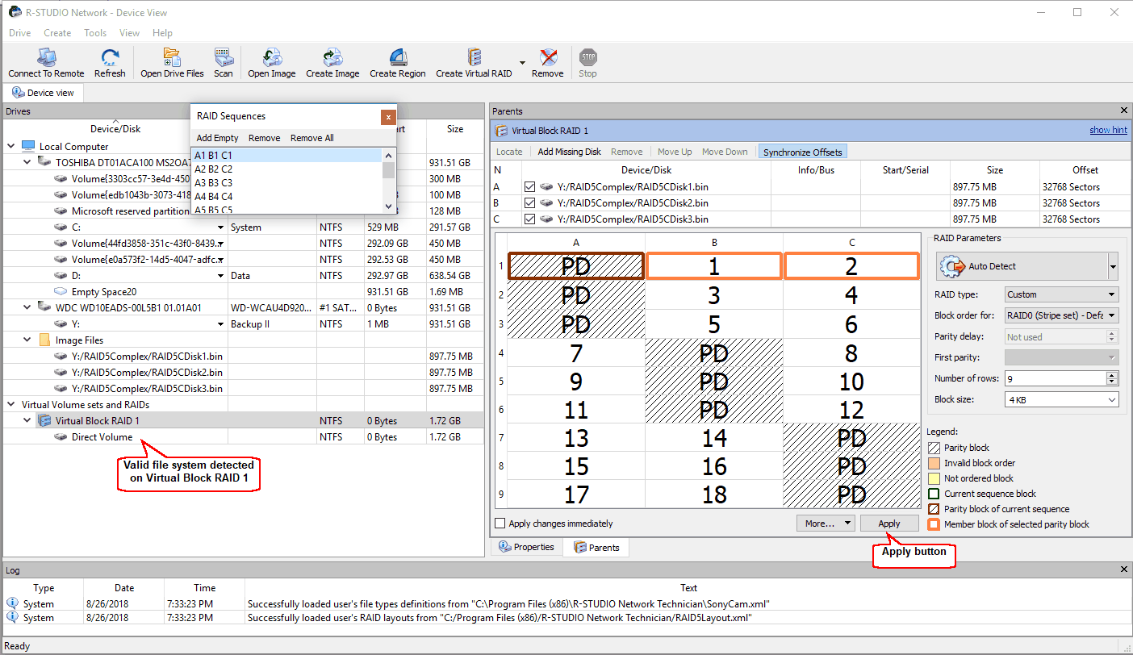Screen dimensions: 1133x655
Task: Close the Log panel with X
Action: click(x=1124, y=570)
